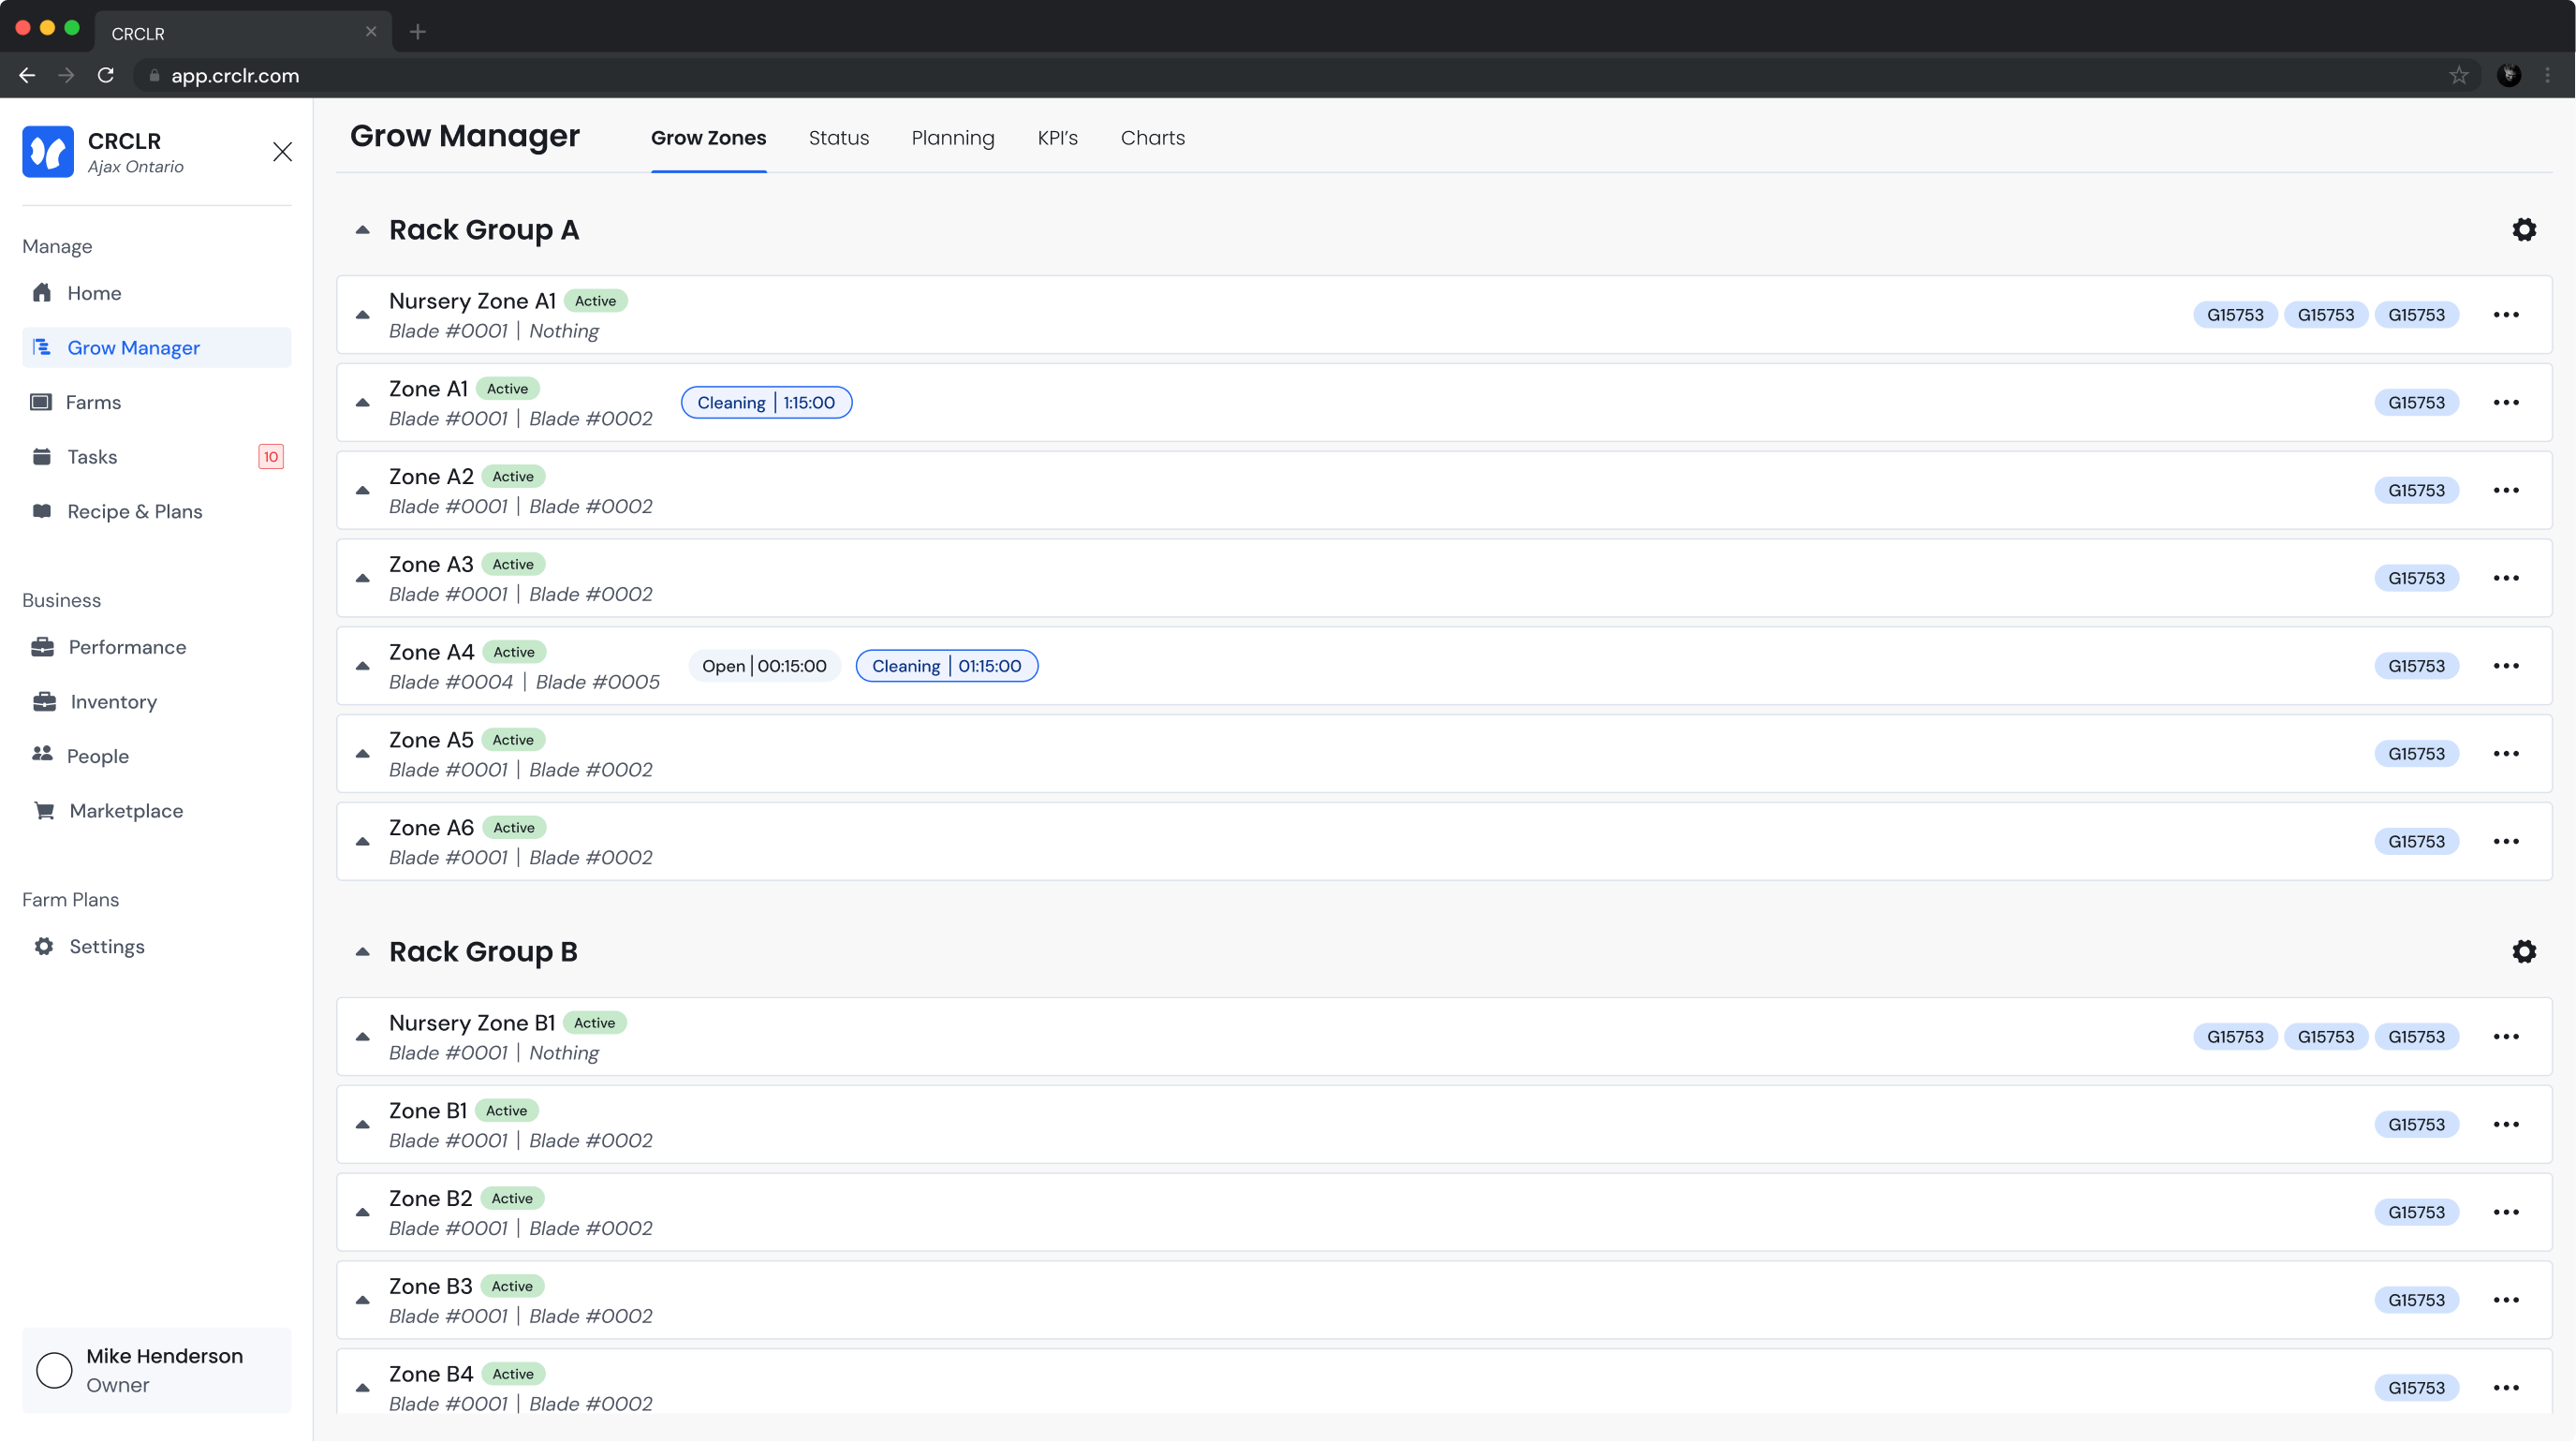Click Zone A4 Open 00:15:00 badge

(764, 666)
